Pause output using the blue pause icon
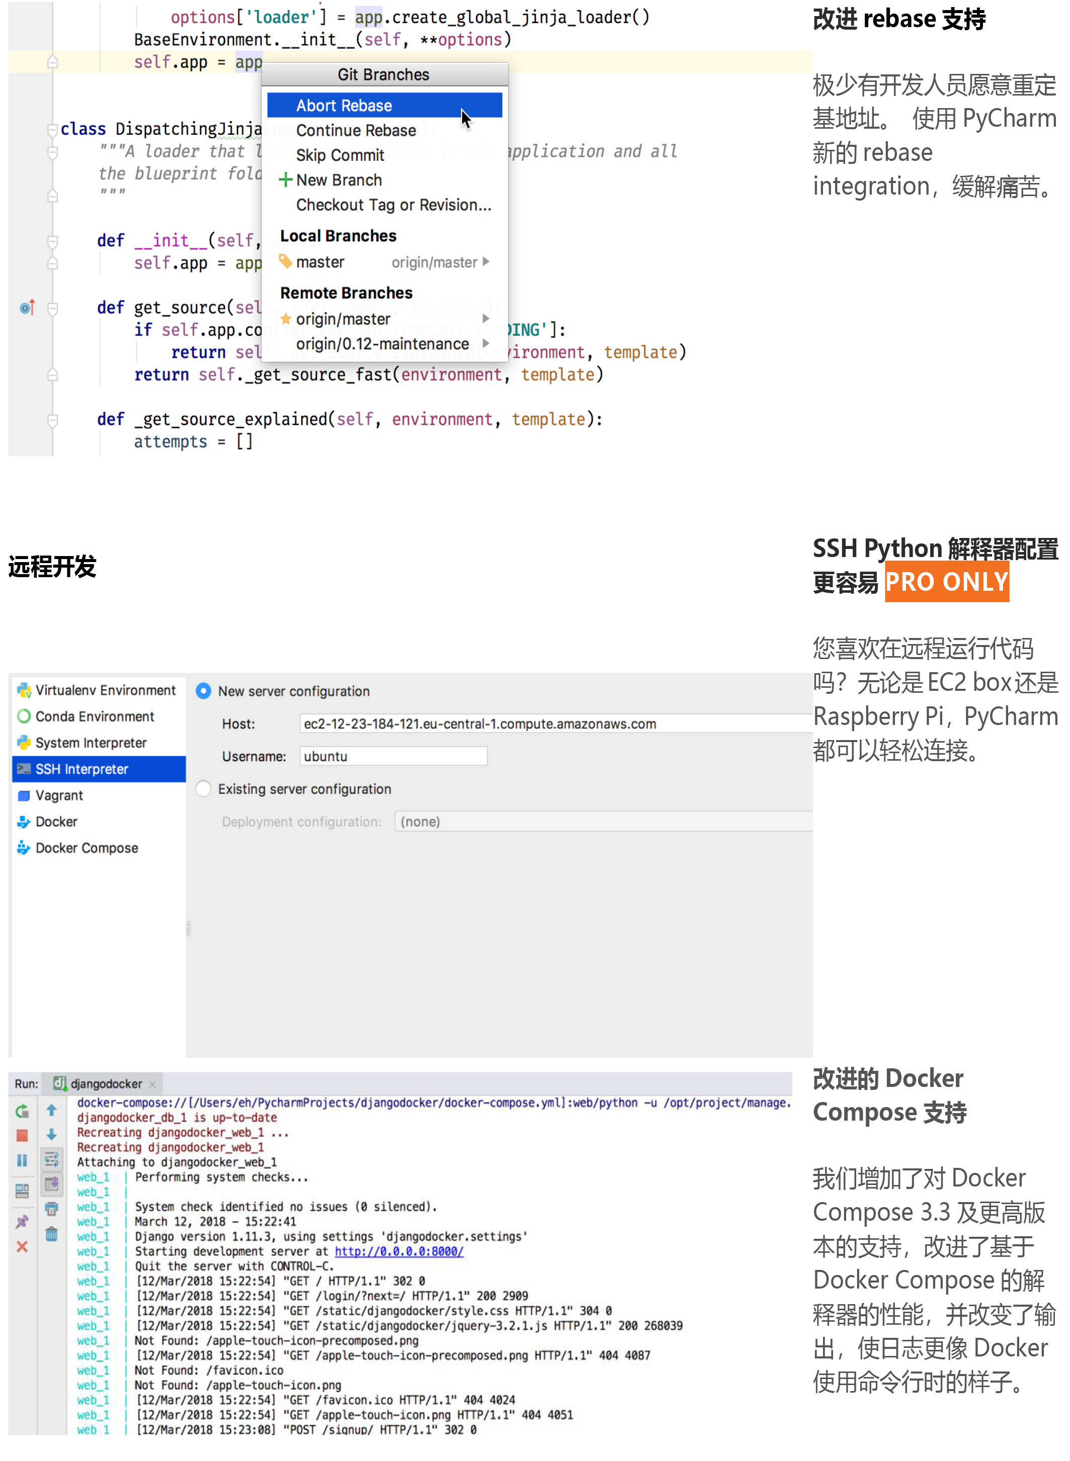 [22, 1160]
